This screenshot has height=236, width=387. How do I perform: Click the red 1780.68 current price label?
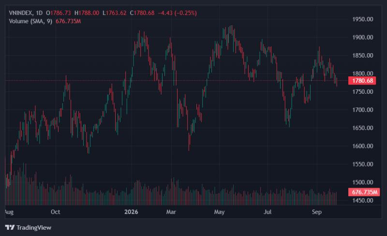click(362, 81)
